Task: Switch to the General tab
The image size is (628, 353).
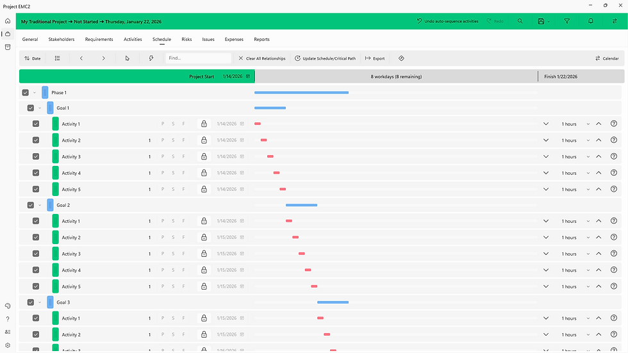Action: (30, 39)
